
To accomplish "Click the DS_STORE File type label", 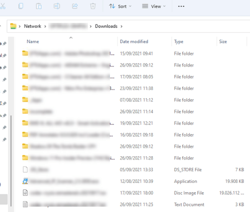I will (x=188, y=170).
